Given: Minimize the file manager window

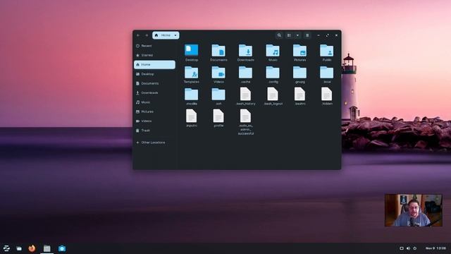Looking at the screenshot, I should click(x=319, y=35).
